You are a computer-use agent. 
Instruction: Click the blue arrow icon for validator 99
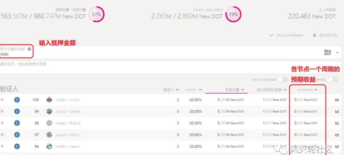pos(17,111)
